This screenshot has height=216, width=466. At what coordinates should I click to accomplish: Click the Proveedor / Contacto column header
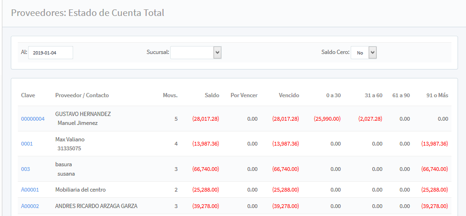(x=82, y=95)
